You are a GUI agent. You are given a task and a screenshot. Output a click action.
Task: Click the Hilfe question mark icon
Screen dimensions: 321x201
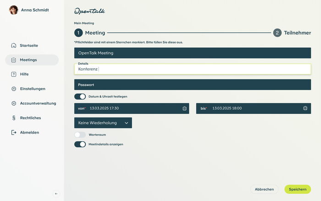pyautogui.click(x=14, y=74)
